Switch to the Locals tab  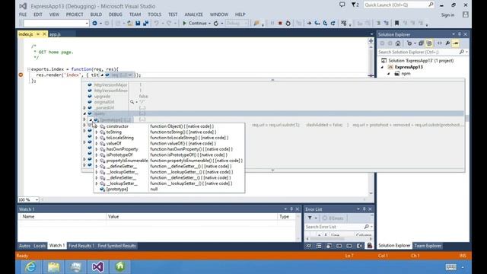click(40, 246)
